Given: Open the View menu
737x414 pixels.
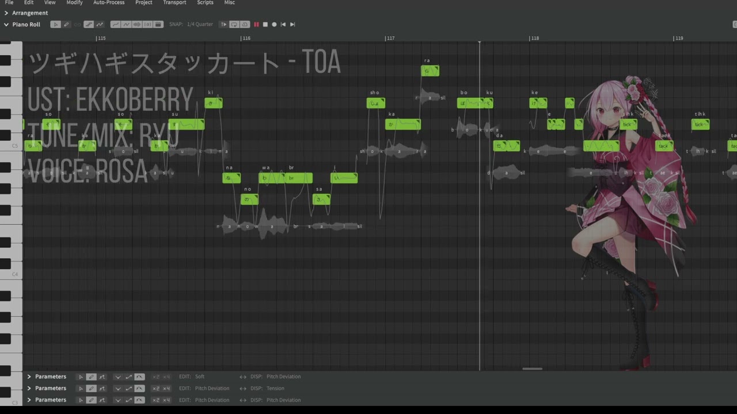Looking at the screenshot, I should [50, 2].
